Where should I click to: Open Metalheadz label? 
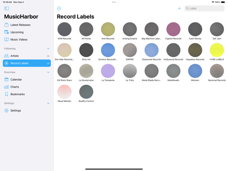[173, 71]
